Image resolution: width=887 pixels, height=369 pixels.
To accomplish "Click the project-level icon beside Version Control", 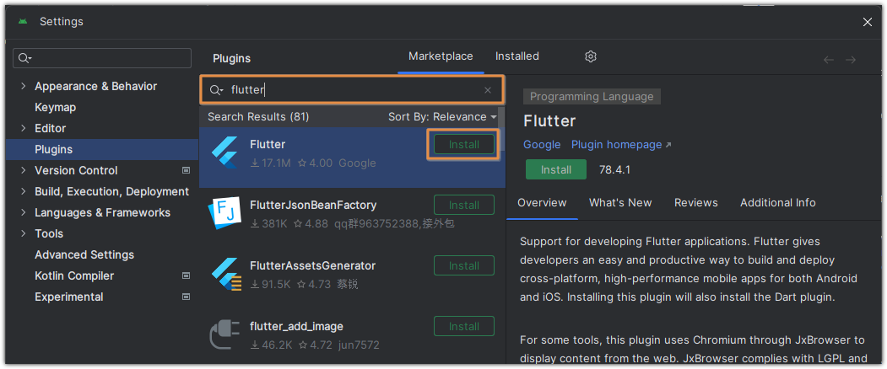I will (187, 170).
